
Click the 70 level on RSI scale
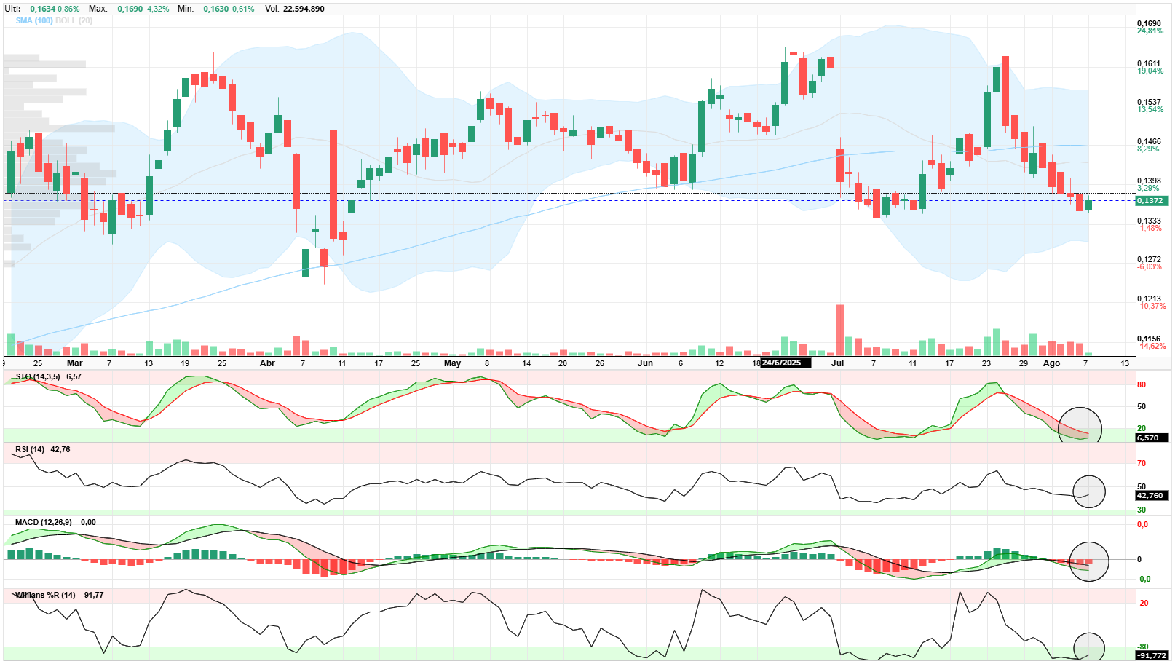(1142, 463)
